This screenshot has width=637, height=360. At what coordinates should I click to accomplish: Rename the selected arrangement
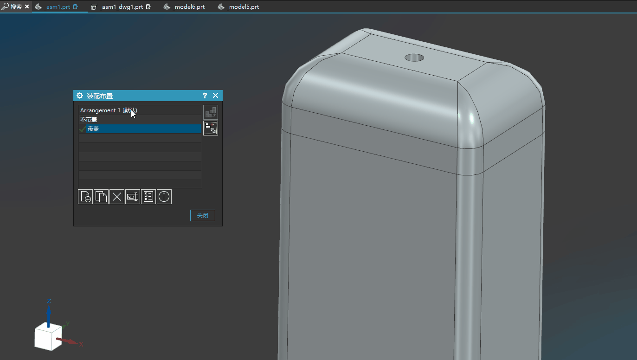pyautogui.click(x=133, y=197)
